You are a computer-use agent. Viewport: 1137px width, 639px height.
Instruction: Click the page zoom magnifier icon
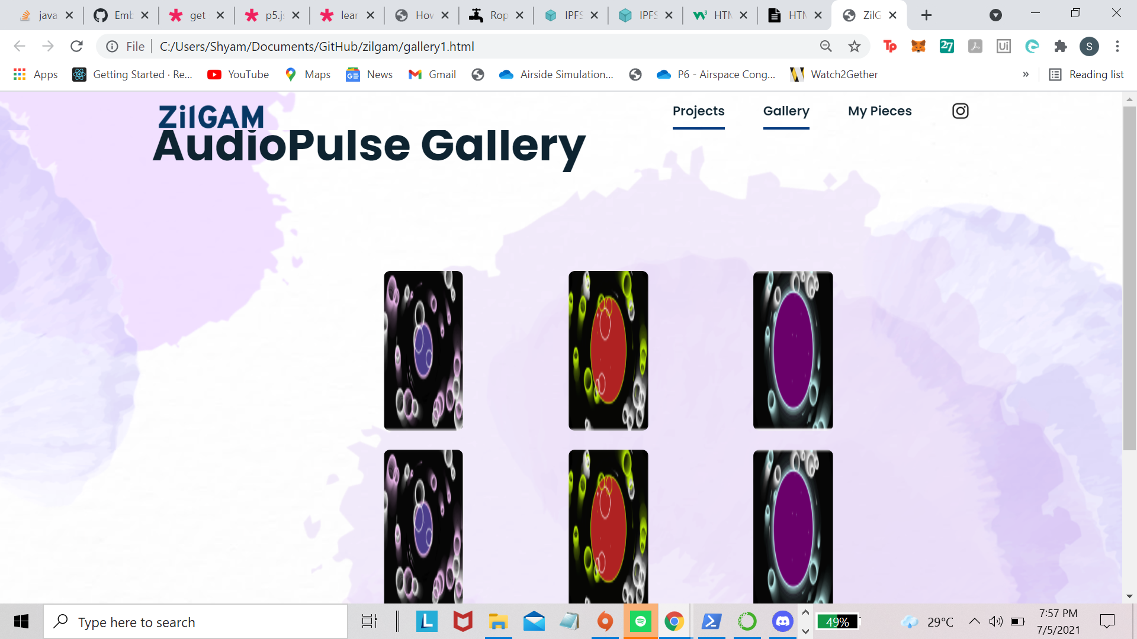[826, 46]
